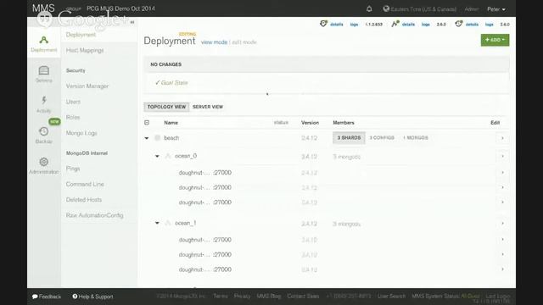Click the status circle next to beach
The width and height of the screenshot is (543, 305).
[x=157, y=138]
